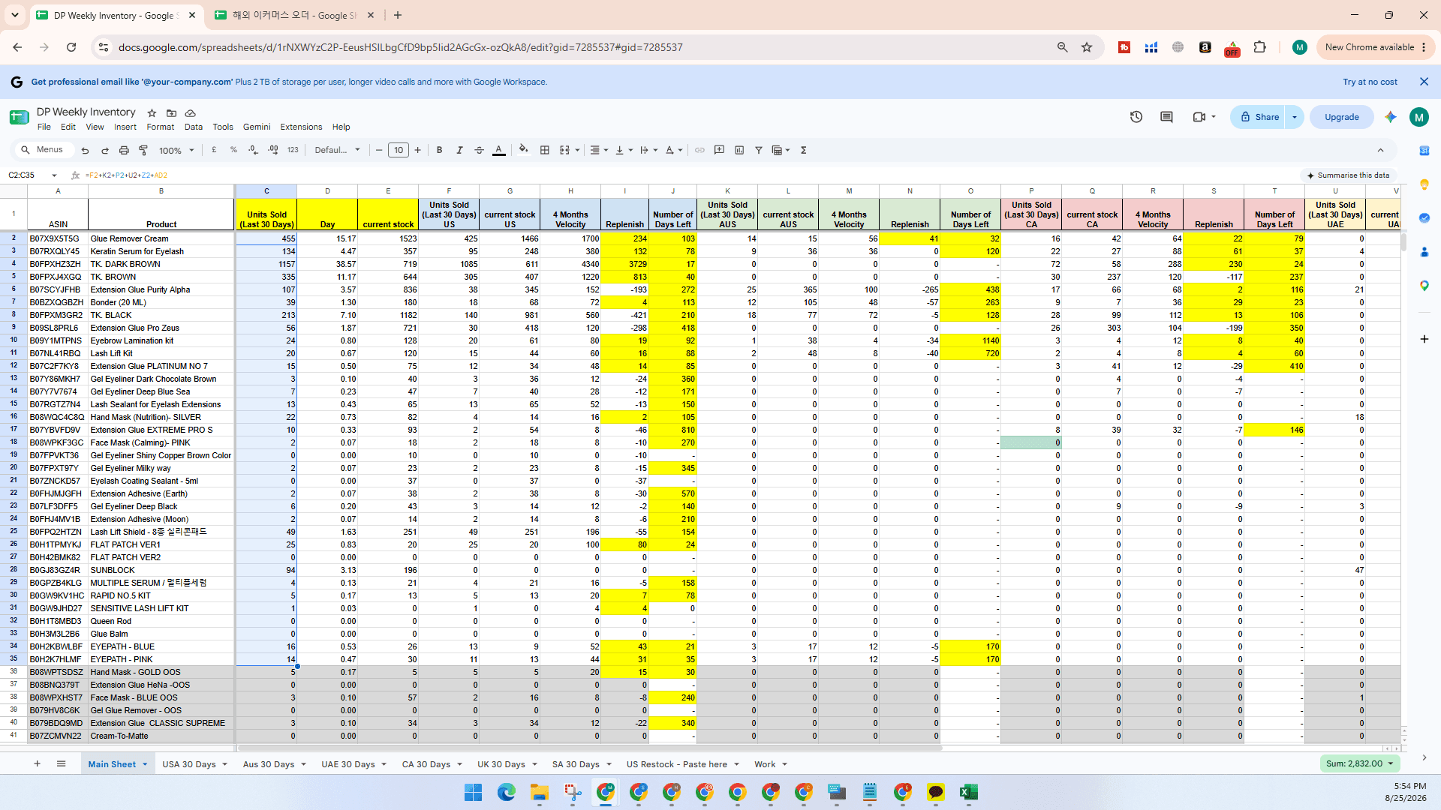Search the Menus box
Viewport: 1441px width, 810px height.
pyautogui.click(x=44, y=150)
